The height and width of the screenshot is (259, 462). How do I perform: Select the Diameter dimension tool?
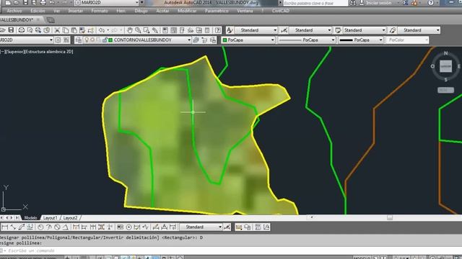pos(57,227)
